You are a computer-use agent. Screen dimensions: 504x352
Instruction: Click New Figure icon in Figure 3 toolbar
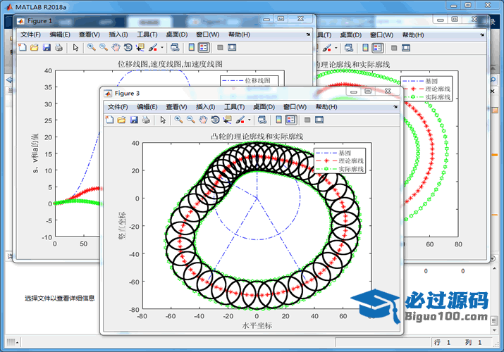[x=109, y=120]
